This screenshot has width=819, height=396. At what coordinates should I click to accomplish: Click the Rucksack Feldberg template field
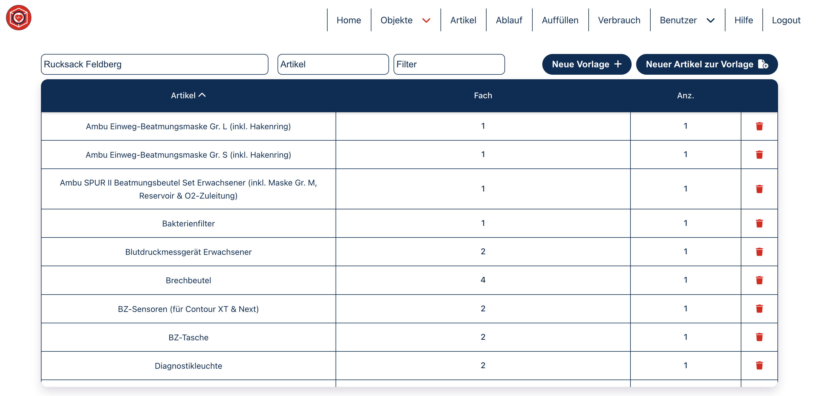point(154,64)
